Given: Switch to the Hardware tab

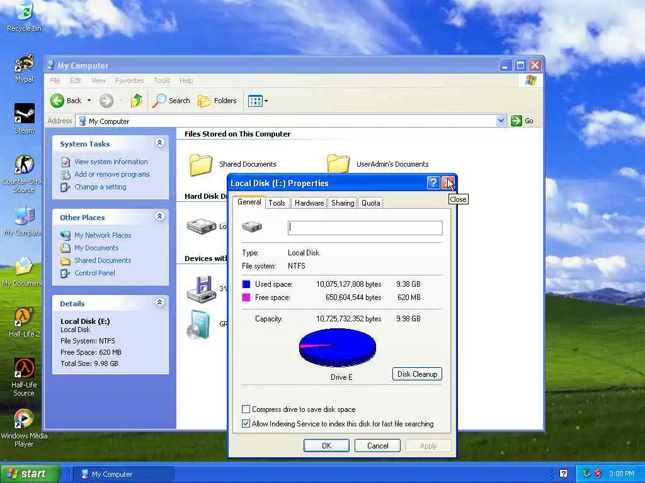Looking at the screenshot, I should point(309,203).
